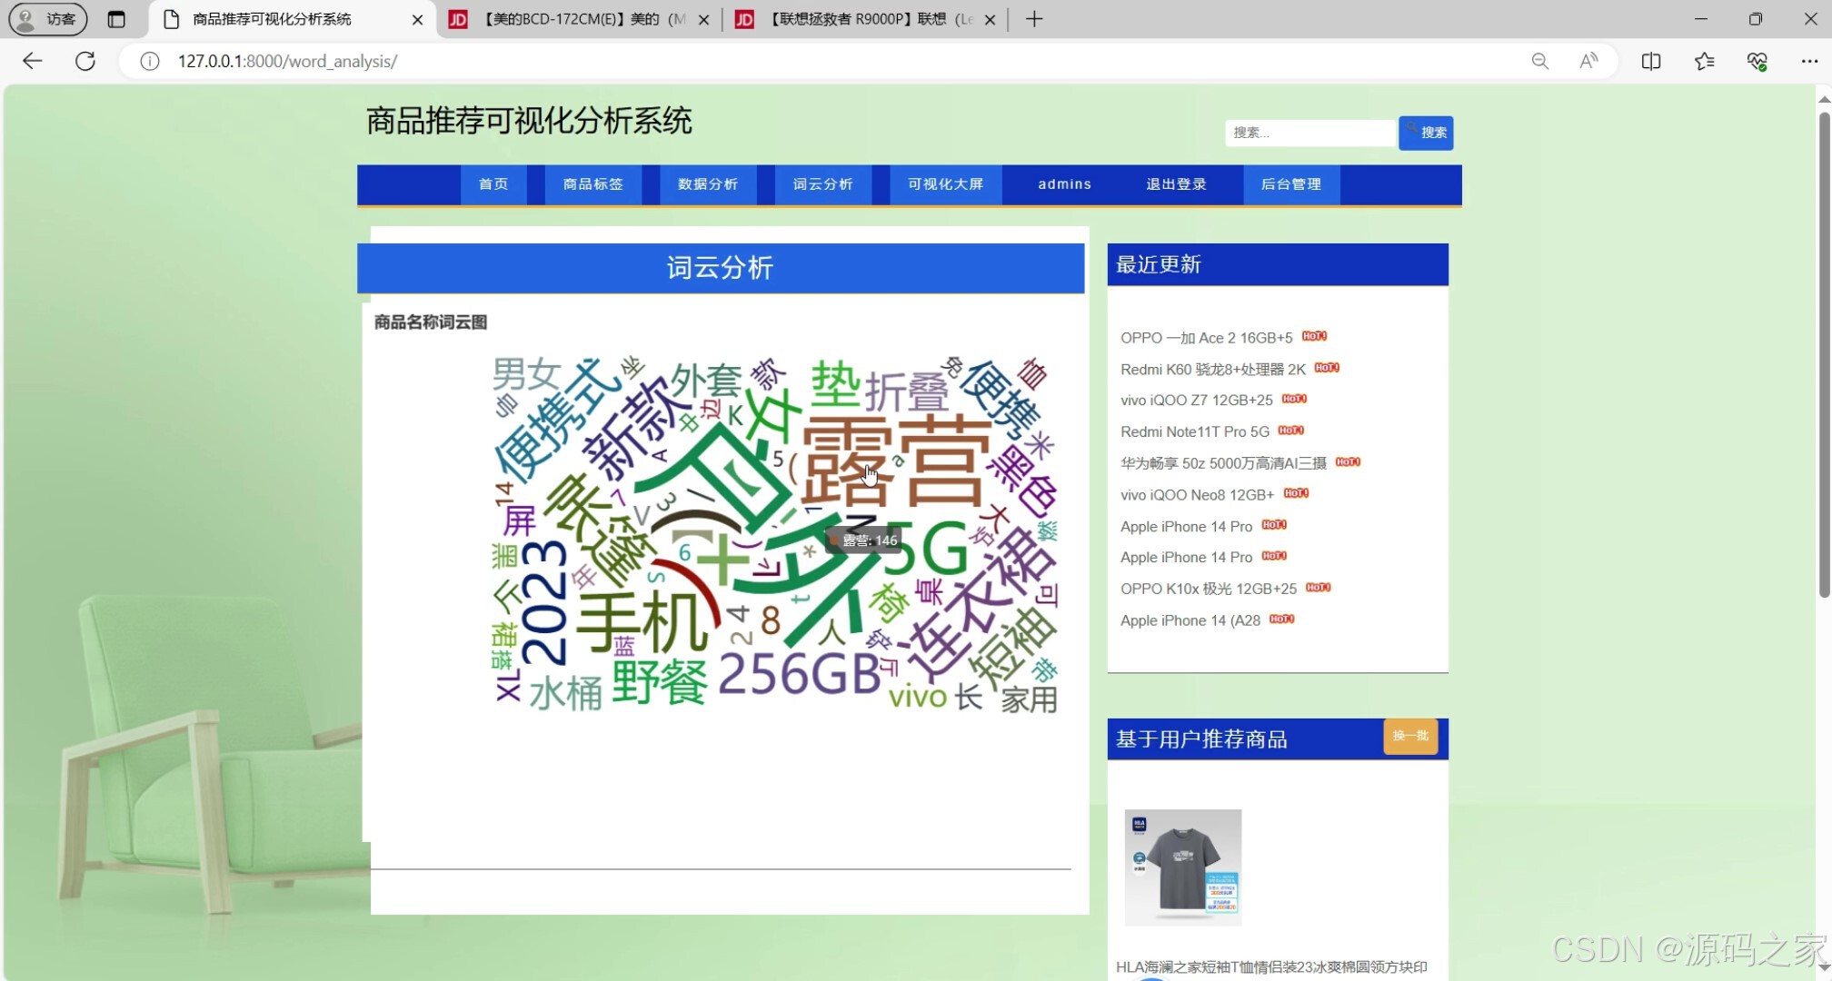Click the browser essentials heart icon
The width and height of the screenshot is (1832, 981).
pos(1757,61)
